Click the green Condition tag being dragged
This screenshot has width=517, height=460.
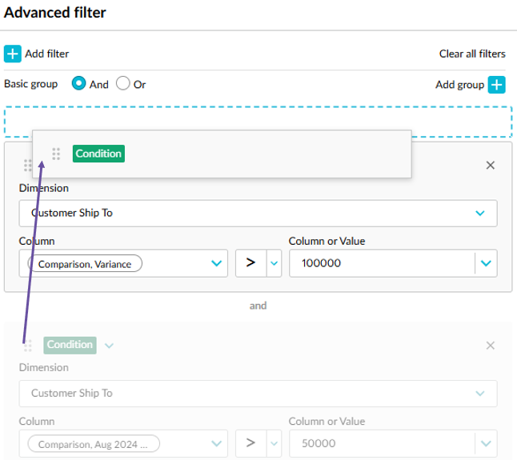(x=98, y=154)
